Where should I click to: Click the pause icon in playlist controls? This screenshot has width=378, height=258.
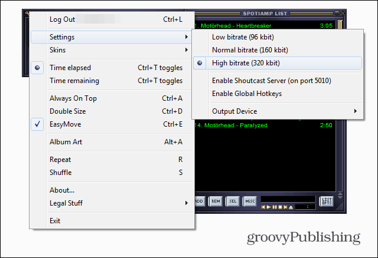(274, 207)
